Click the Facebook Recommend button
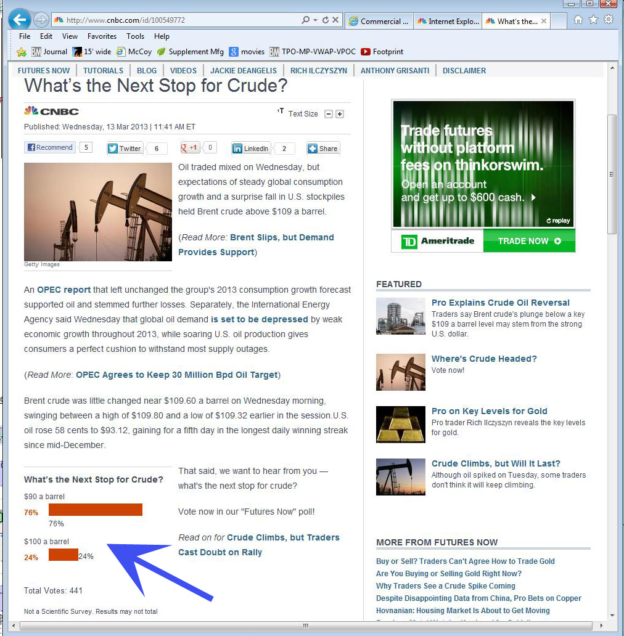 click(x=50, y=147)
